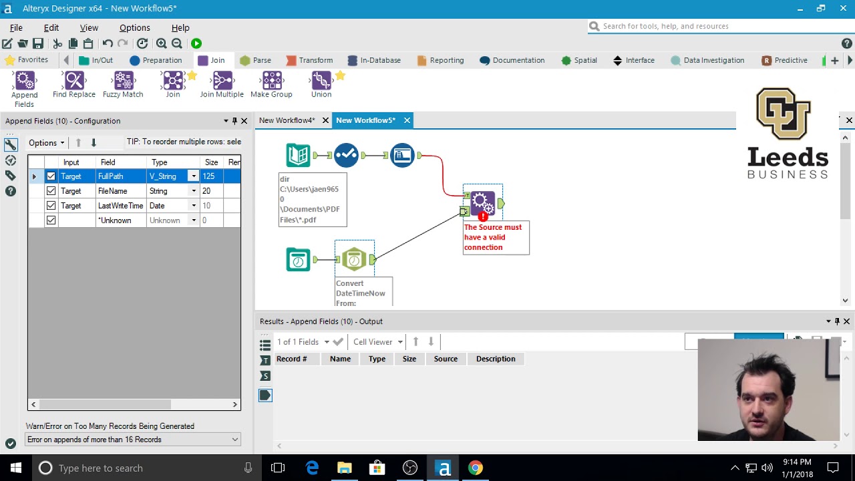Open the Configuration panel window position menu
Viewport: 855px width, 481px height.
point(226,121)
